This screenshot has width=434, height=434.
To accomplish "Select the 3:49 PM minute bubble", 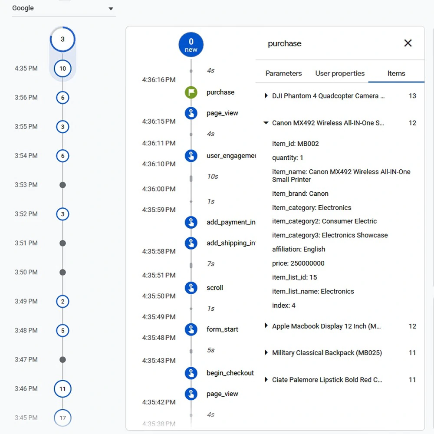I will [x=62, y=302].
